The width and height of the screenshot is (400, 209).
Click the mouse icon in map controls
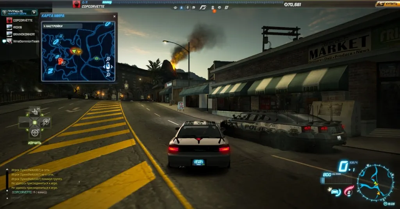[108, 67]
